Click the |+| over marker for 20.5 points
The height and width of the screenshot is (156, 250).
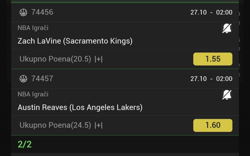click(98, 59)
